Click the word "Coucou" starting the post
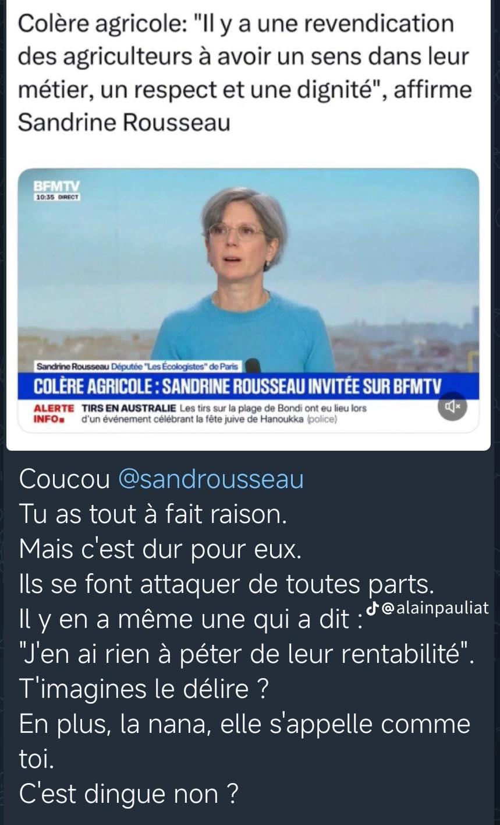 pos(65,479)
